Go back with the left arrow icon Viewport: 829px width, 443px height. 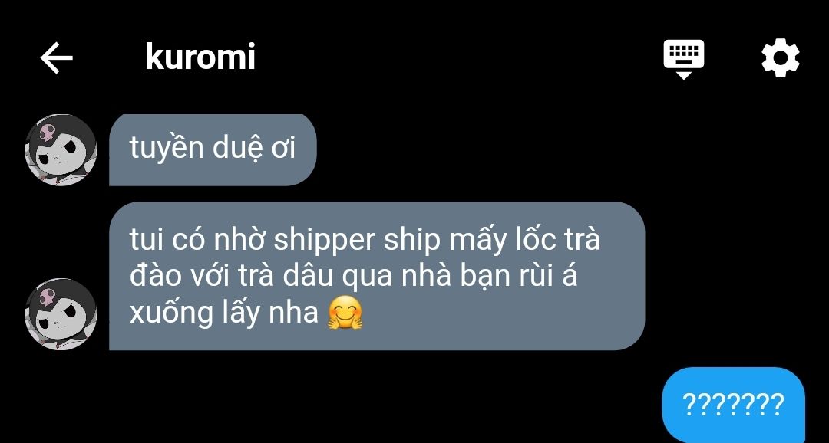click(x=57, y=57)
